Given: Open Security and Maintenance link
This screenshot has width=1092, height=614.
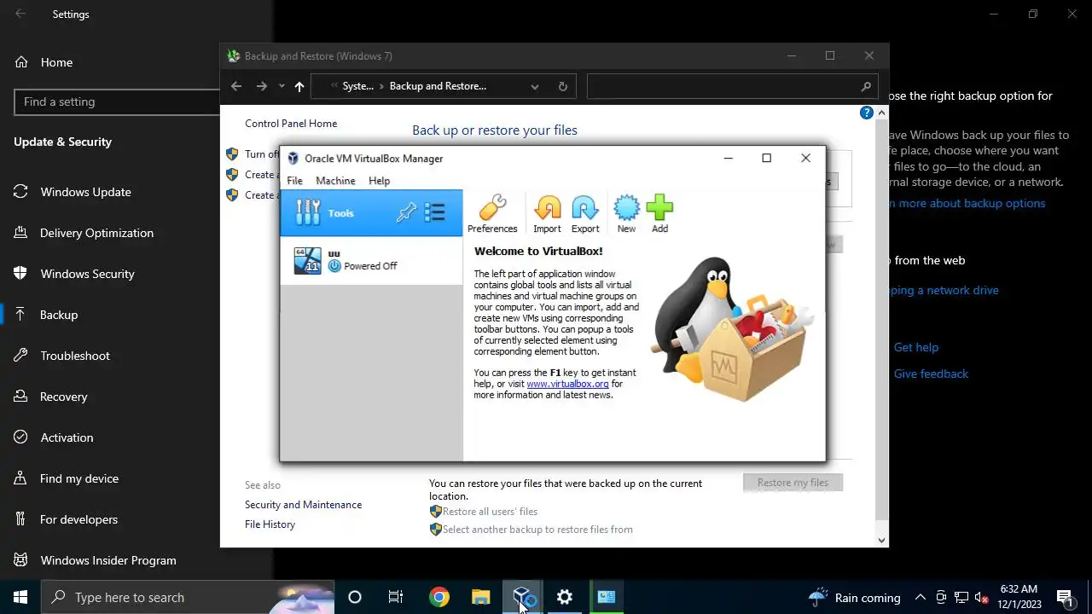Looking at the screenshot, I should point(303,505).
